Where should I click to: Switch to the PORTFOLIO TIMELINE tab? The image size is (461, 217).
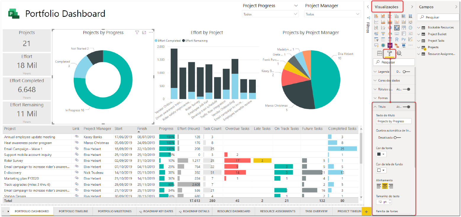pyautogui.click(x=73, y=211)
